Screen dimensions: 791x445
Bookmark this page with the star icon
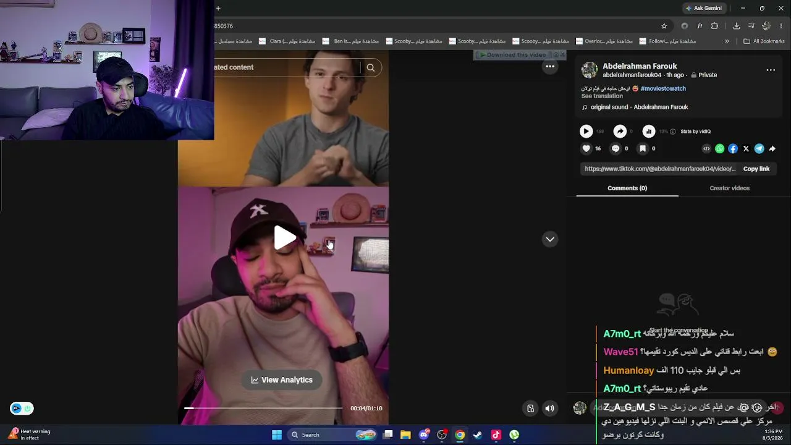(664, 26)
